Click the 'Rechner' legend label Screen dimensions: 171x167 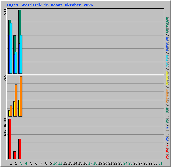(167, 96)
